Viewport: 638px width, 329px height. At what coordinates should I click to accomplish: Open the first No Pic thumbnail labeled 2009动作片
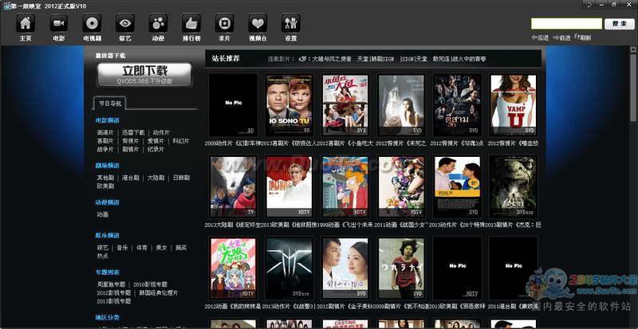point(233,105)
